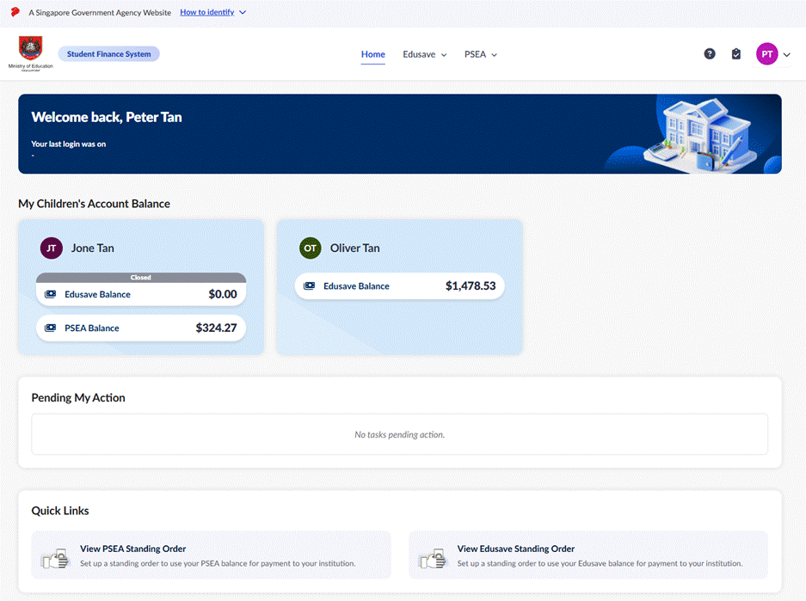Click the Your last login was on text
Screen dimensions: 806x601
68,144
